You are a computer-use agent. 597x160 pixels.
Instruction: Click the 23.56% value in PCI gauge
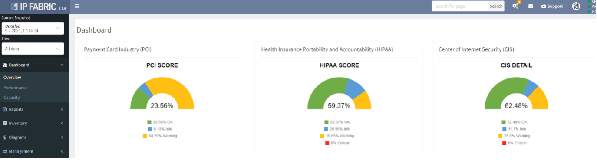pos(162,105)
